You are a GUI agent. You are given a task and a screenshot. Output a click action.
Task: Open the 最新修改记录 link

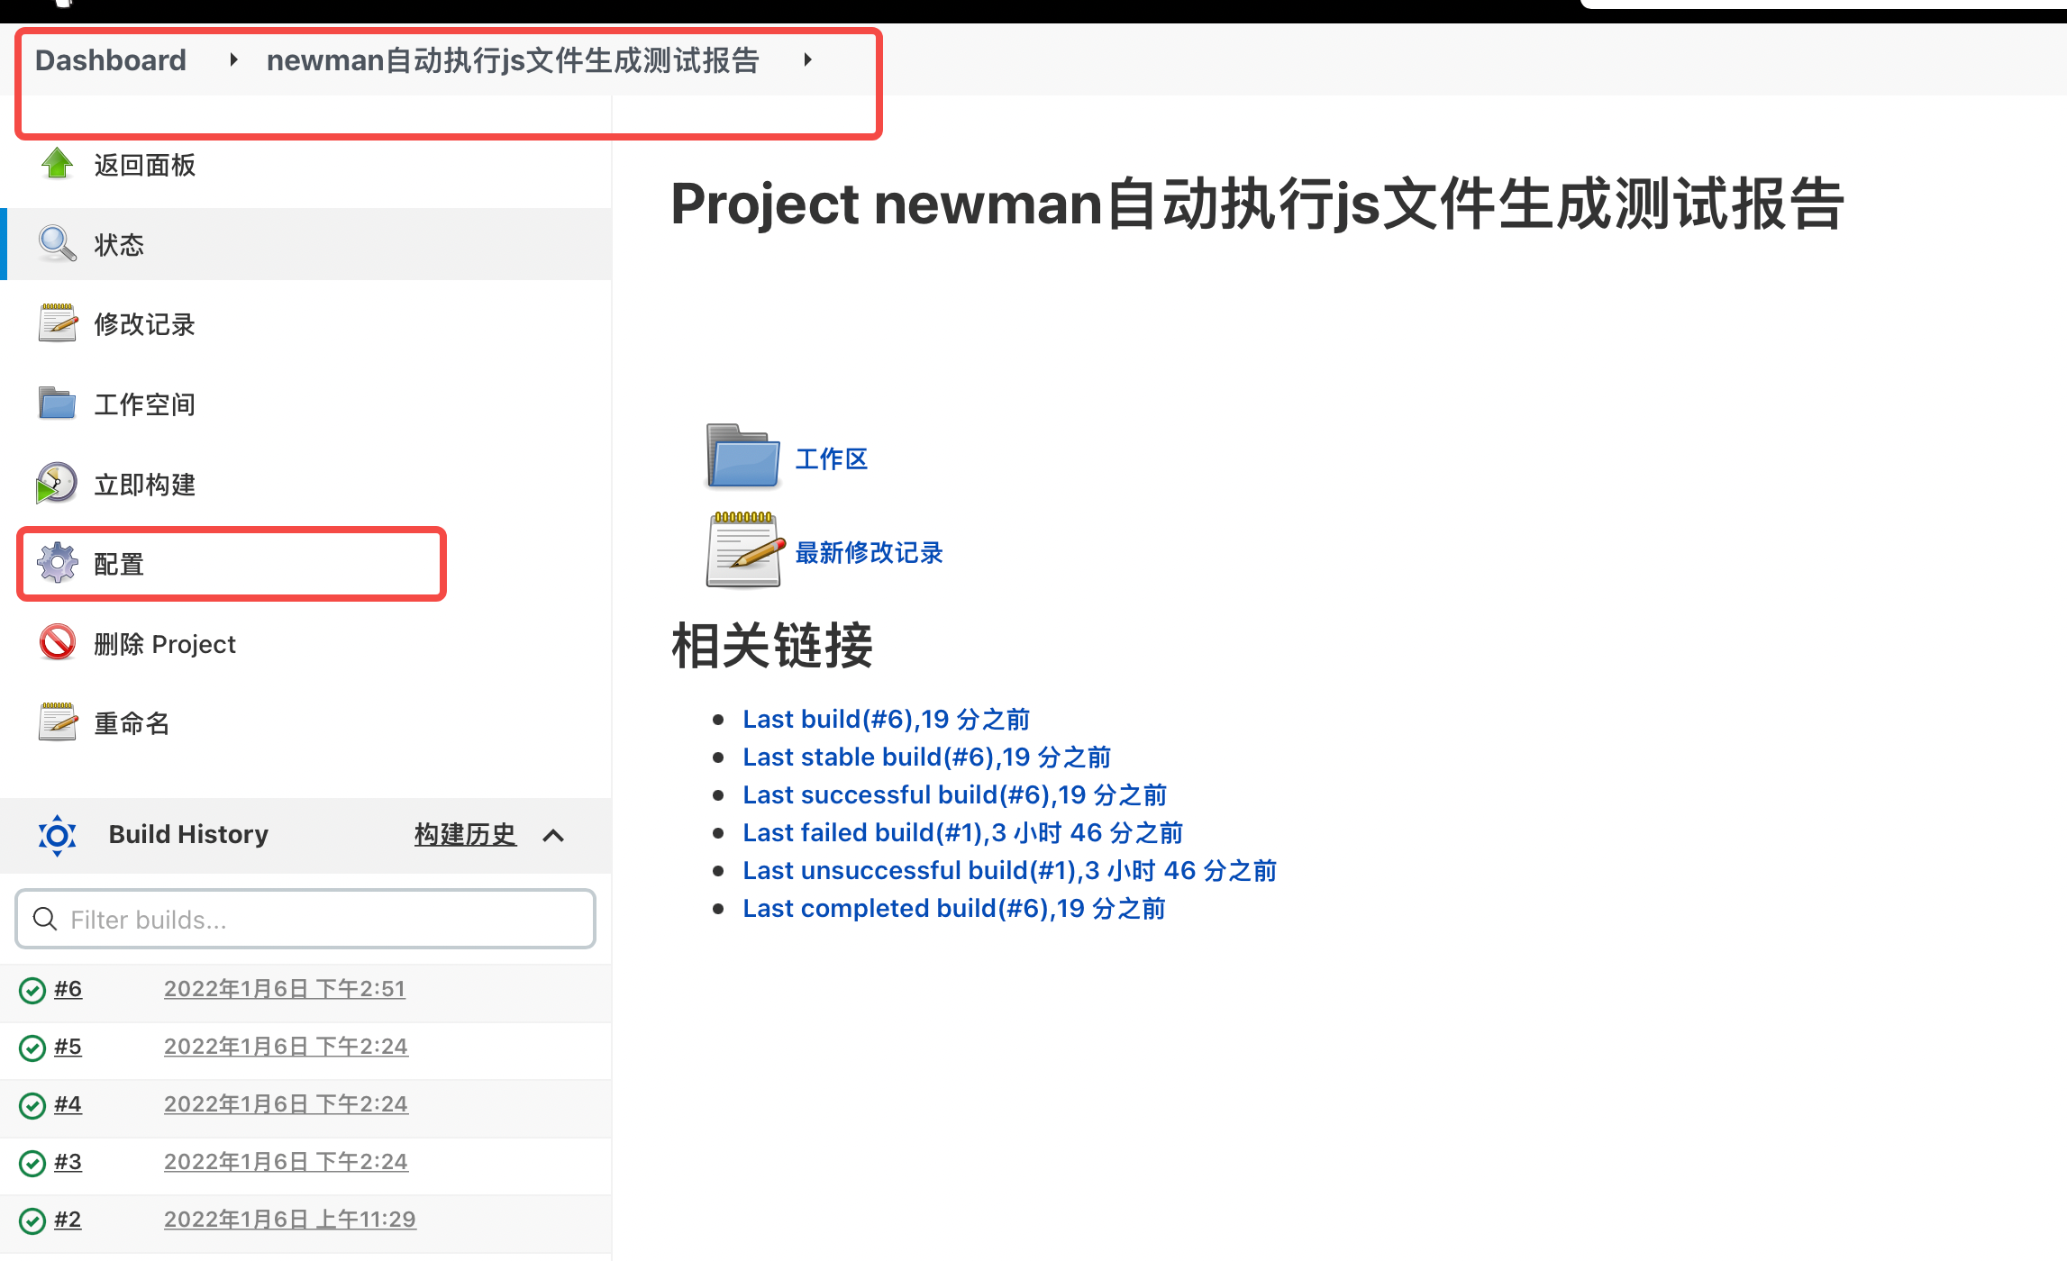[869, 552]
